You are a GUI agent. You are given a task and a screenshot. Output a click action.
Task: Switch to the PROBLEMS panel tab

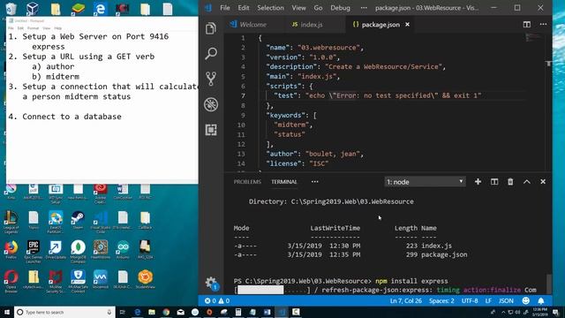tap(247, 182)
